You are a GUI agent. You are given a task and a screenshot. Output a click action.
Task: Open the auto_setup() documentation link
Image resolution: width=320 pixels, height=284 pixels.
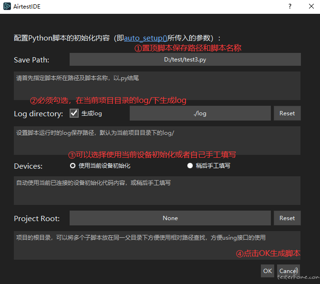coord(145,38)
